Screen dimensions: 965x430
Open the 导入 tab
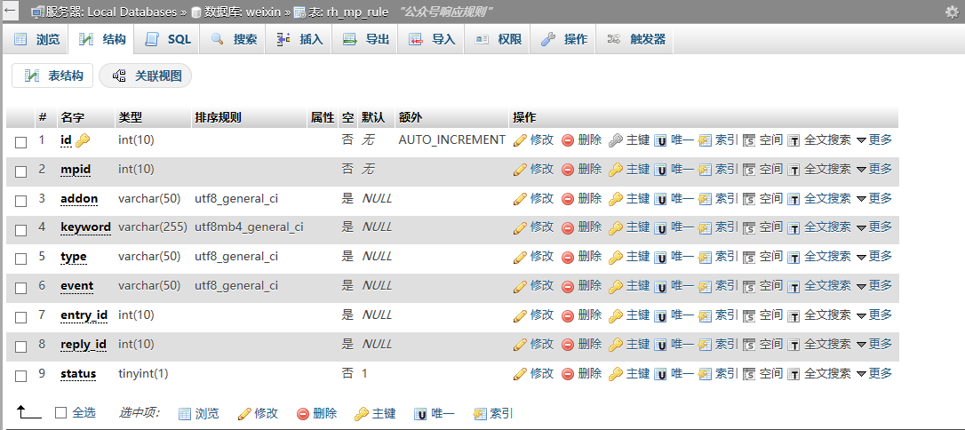[x=432, y=39]
